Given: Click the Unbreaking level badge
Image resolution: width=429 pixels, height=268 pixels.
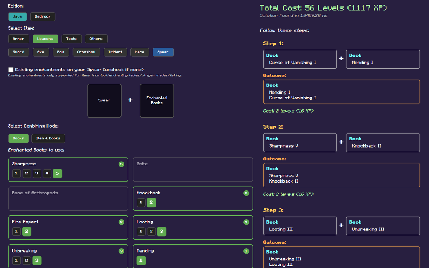Looking at the screenshot, I should [x=122, y=251].
